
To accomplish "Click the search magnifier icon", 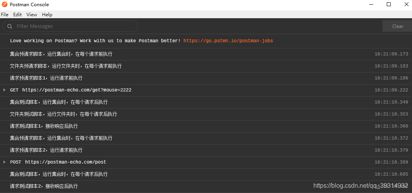I will [x=10, y=26].
